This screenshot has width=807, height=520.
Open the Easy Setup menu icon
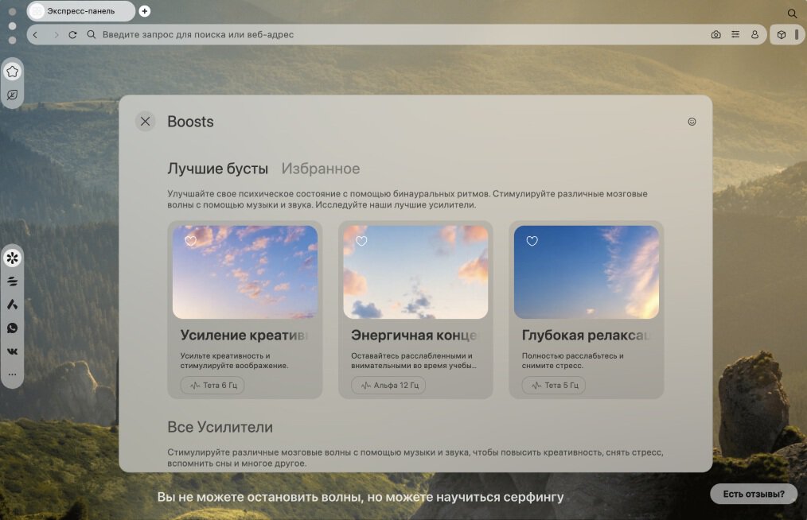click(x=735, y=34)
